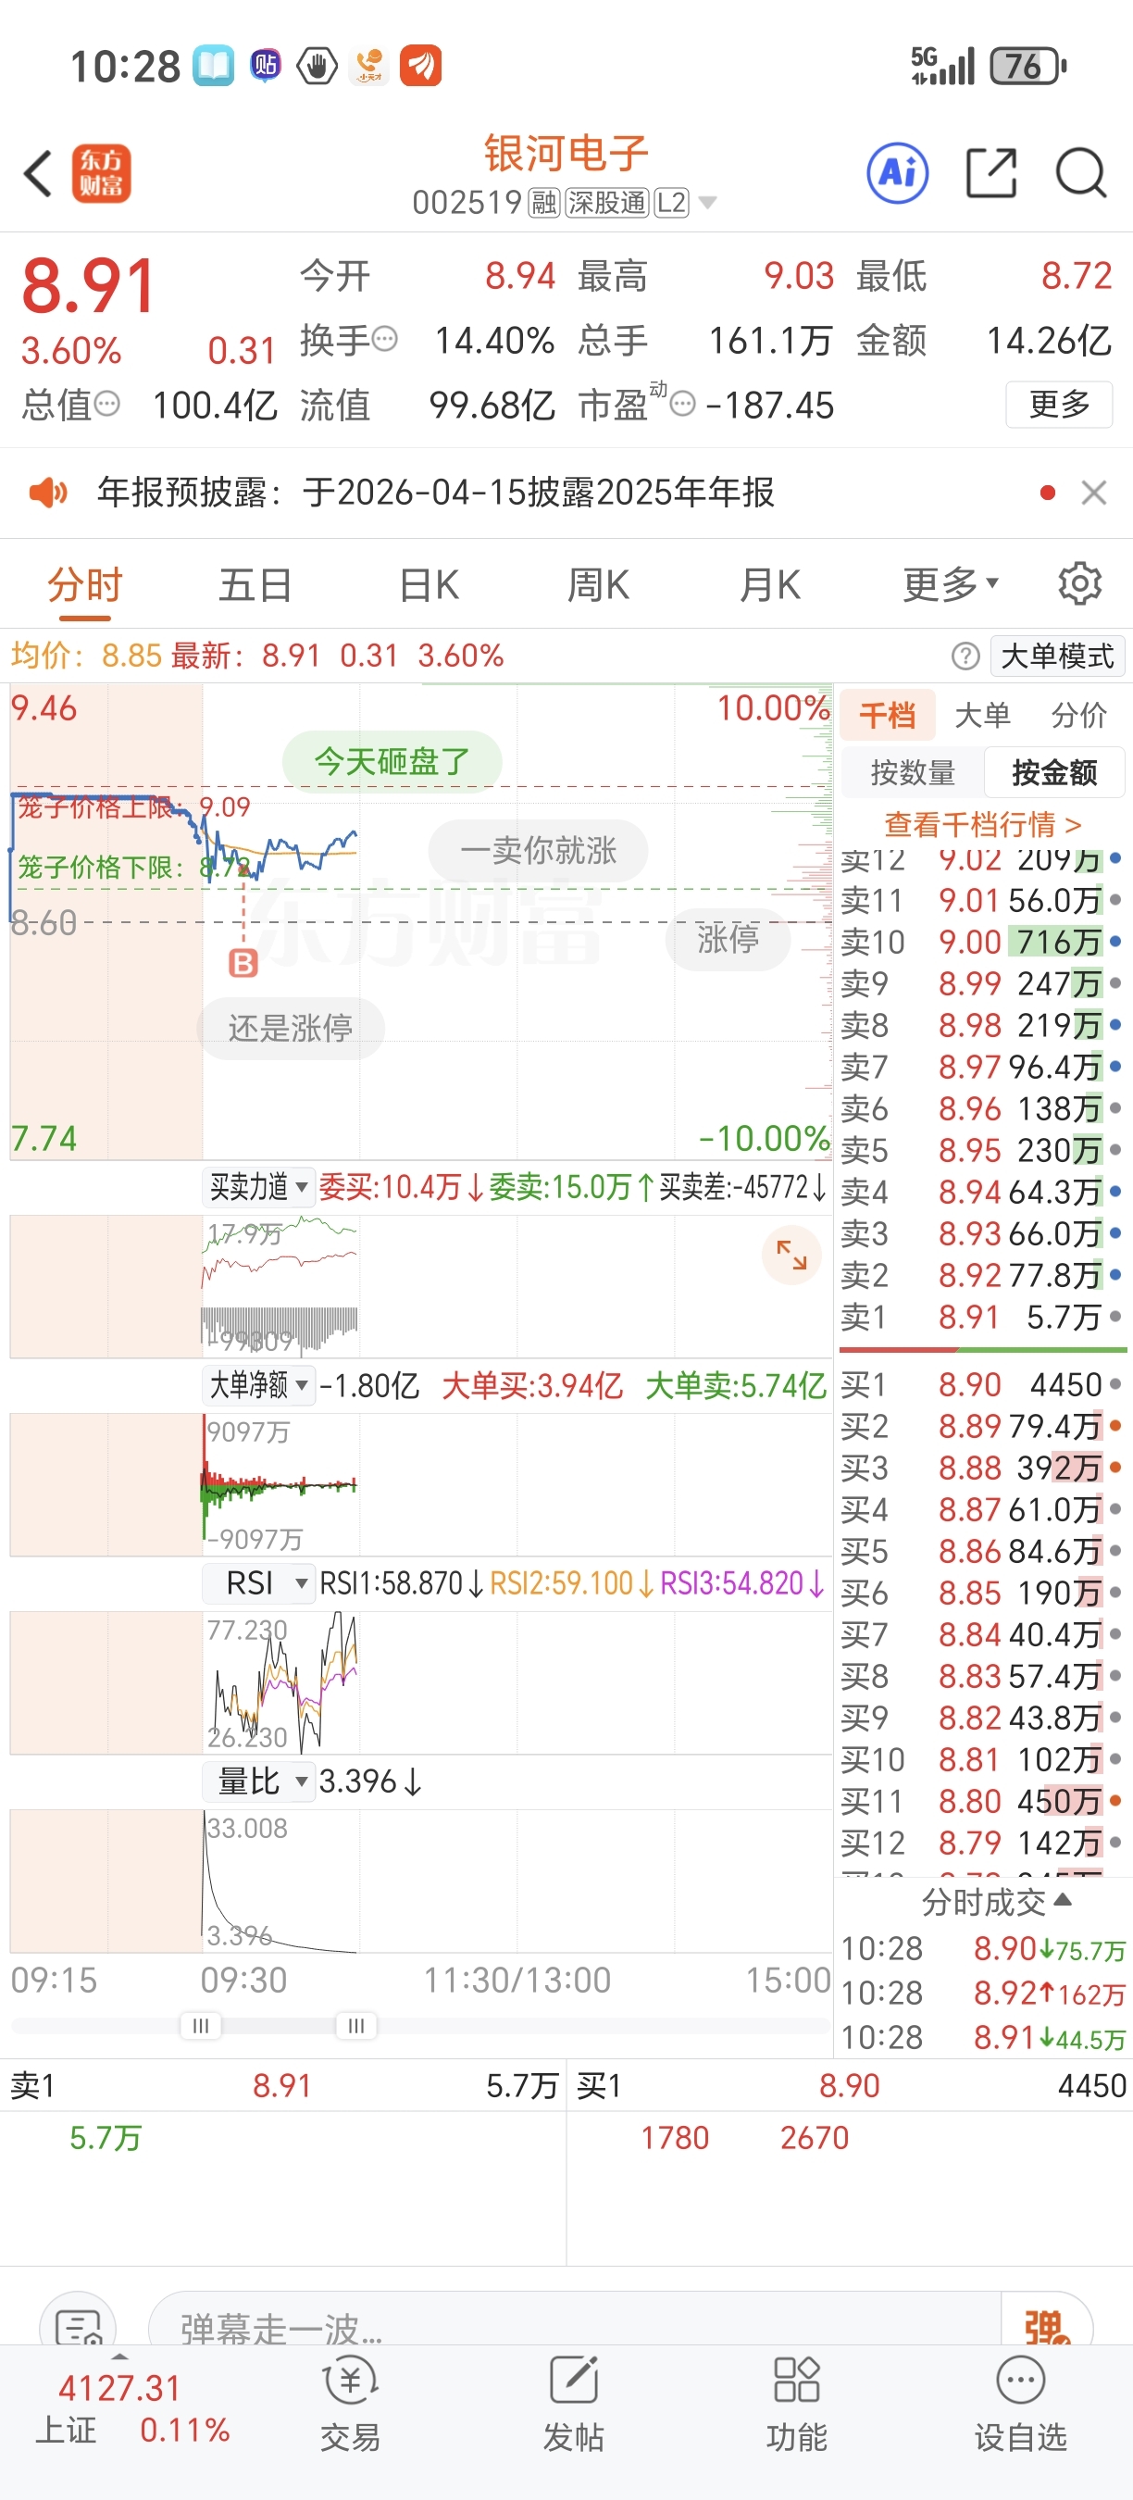Select 千档 order book tab
This screenshot has width=1133, height=2500.
coord(887,715)
